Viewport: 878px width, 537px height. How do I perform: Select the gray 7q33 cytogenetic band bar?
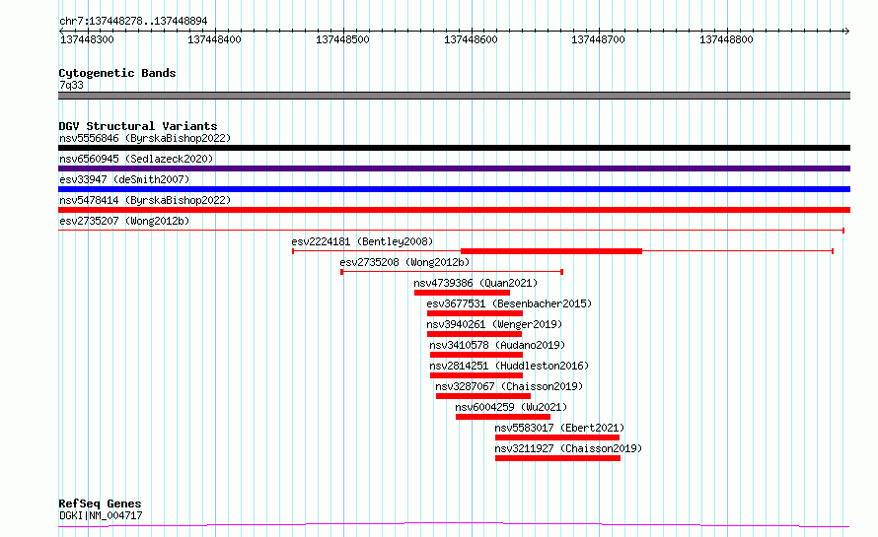click(454, 96)
